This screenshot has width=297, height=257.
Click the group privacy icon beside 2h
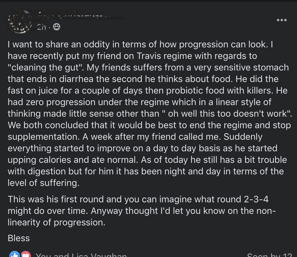[56, 27]
